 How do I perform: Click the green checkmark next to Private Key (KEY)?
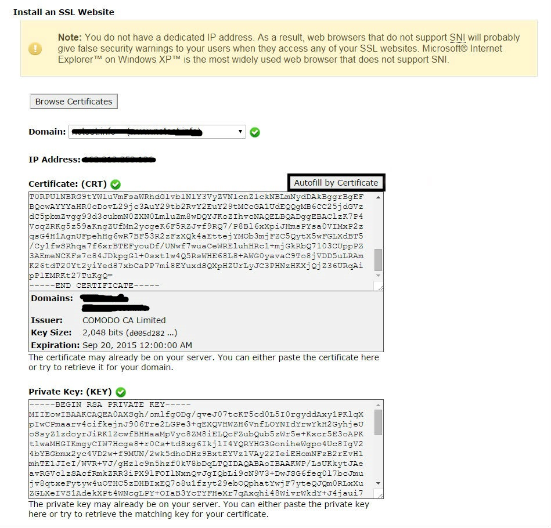[x=121, y=392]
